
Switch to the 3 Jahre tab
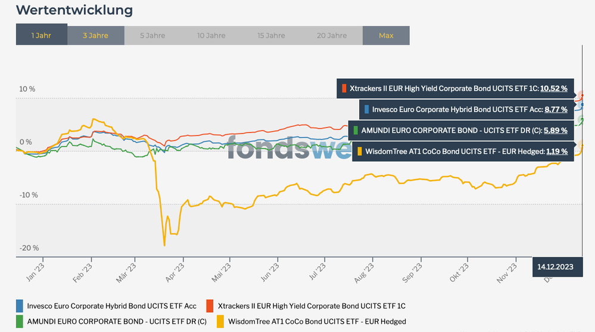[x=95, y=36]
